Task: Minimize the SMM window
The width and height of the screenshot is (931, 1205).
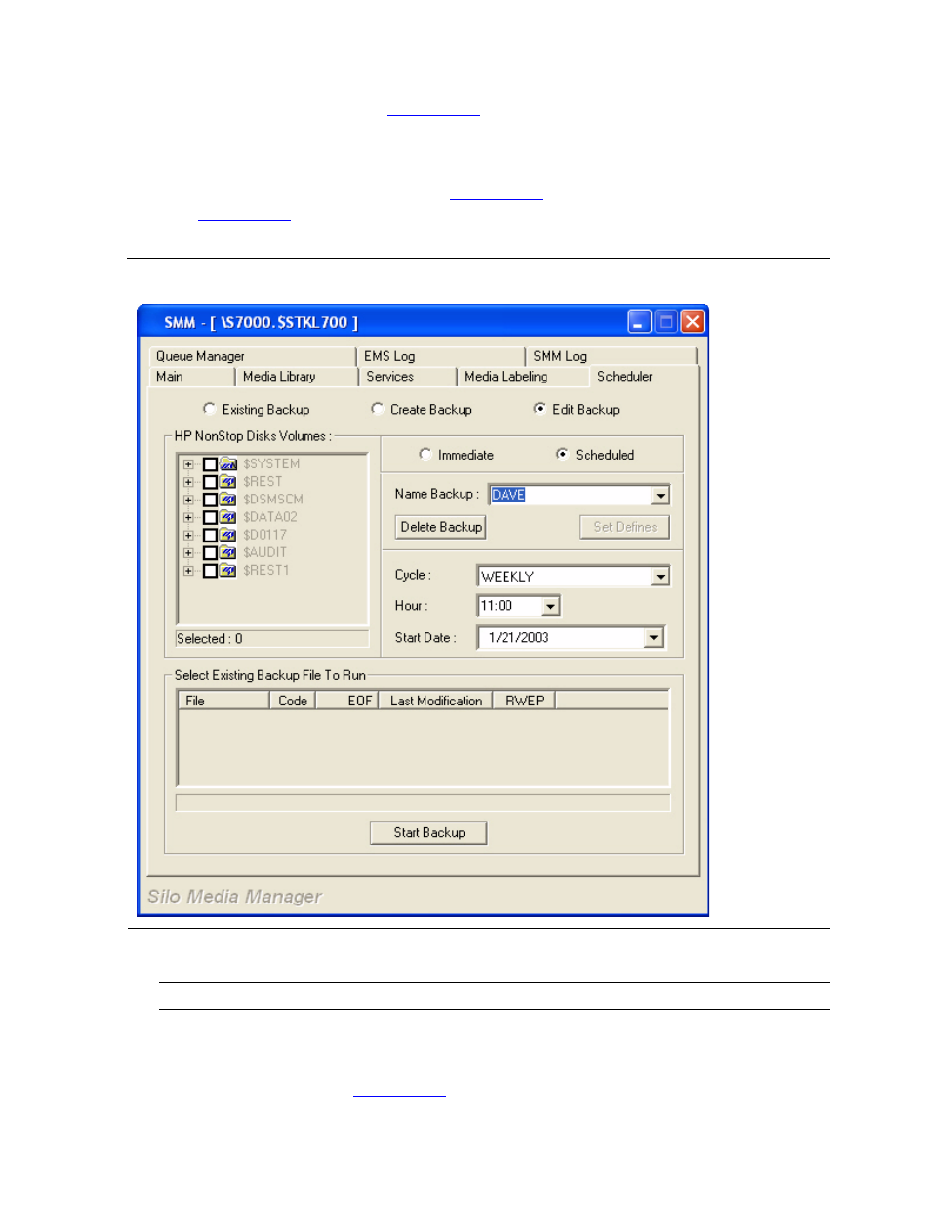Action: click(x=639, y=322)
